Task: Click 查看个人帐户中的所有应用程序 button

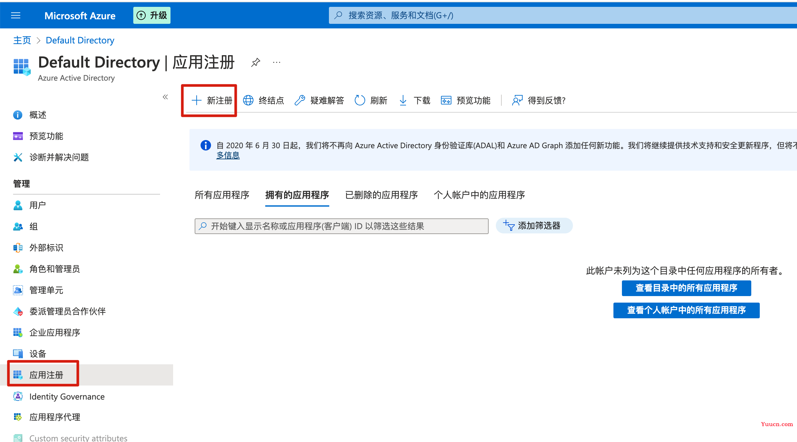Action: pos(686,310)
